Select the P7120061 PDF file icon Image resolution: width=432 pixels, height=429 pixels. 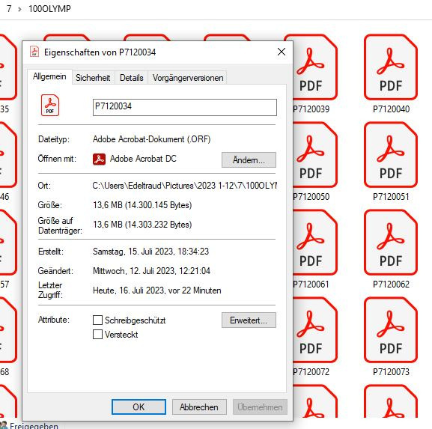click(x=314, y=242)
